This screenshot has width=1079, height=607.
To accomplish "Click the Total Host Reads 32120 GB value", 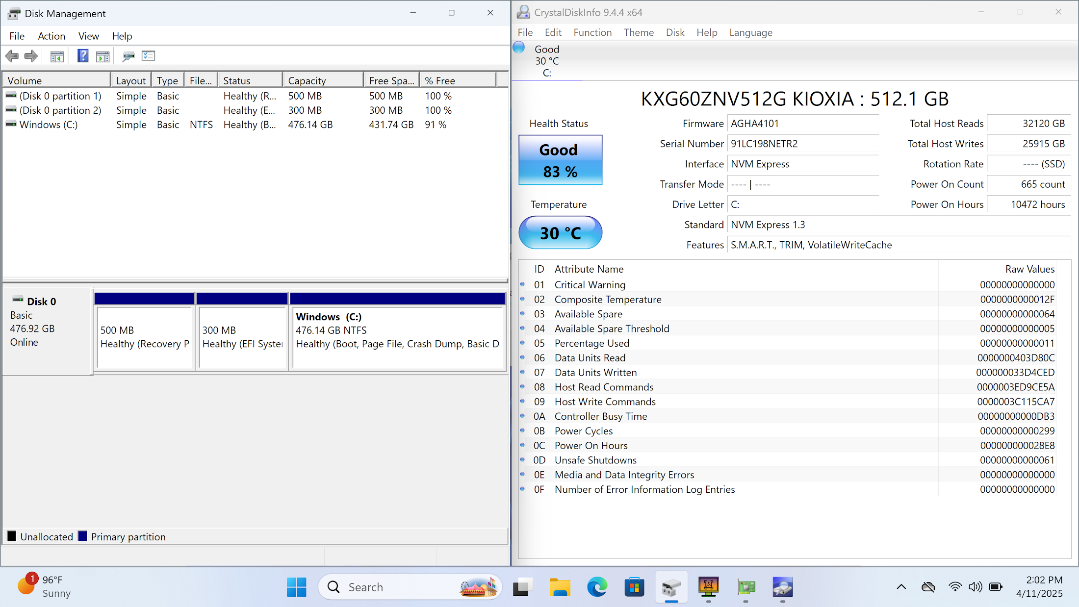I will pyautogui.click(x=1028, y=124).
